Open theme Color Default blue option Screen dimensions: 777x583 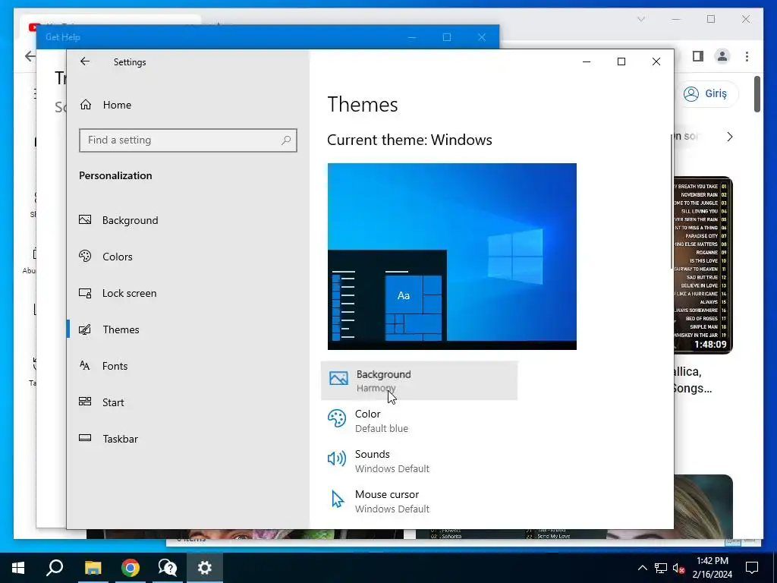point(419,421)
